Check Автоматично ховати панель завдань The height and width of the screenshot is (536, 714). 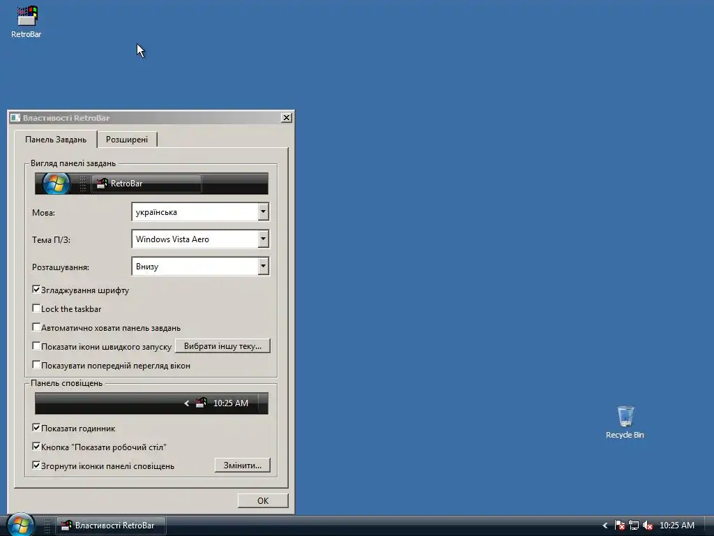[36, 327]
